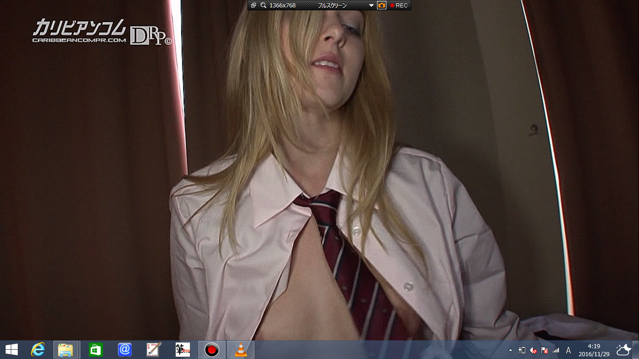Click the magnifier icon in the recorder bar
Image resolution: width=639 pixels, height=359 pixels.
click(263, 6)
